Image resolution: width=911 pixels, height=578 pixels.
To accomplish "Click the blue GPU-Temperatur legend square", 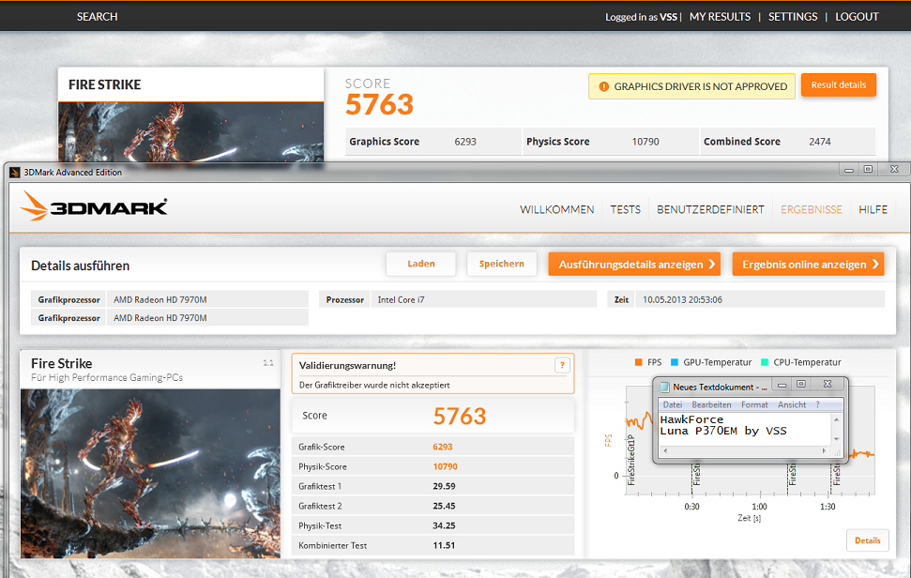I will tap(674, 362).
